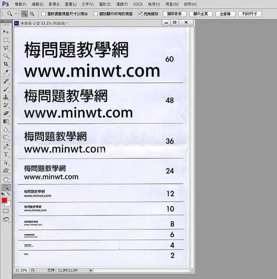Select the Gradient tool
This screenshot has height=279, width=277.
[6, 121]
